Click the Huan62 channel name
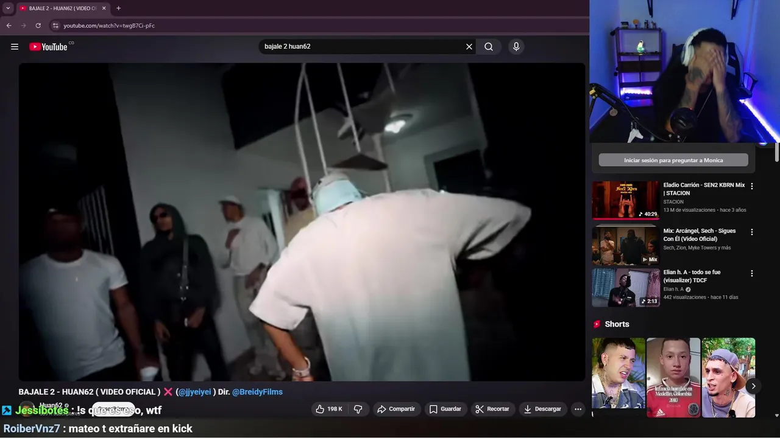The height and width of the screenshot is (438, 780). (51, 405)
